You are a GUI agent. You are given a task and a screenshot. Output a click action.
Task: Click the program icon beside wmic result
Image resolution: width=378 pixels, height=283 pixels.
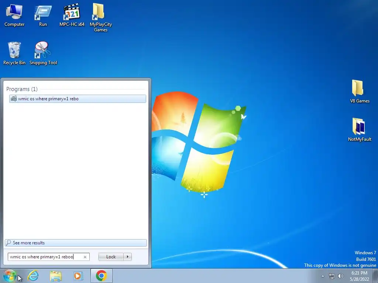(14, 99)
